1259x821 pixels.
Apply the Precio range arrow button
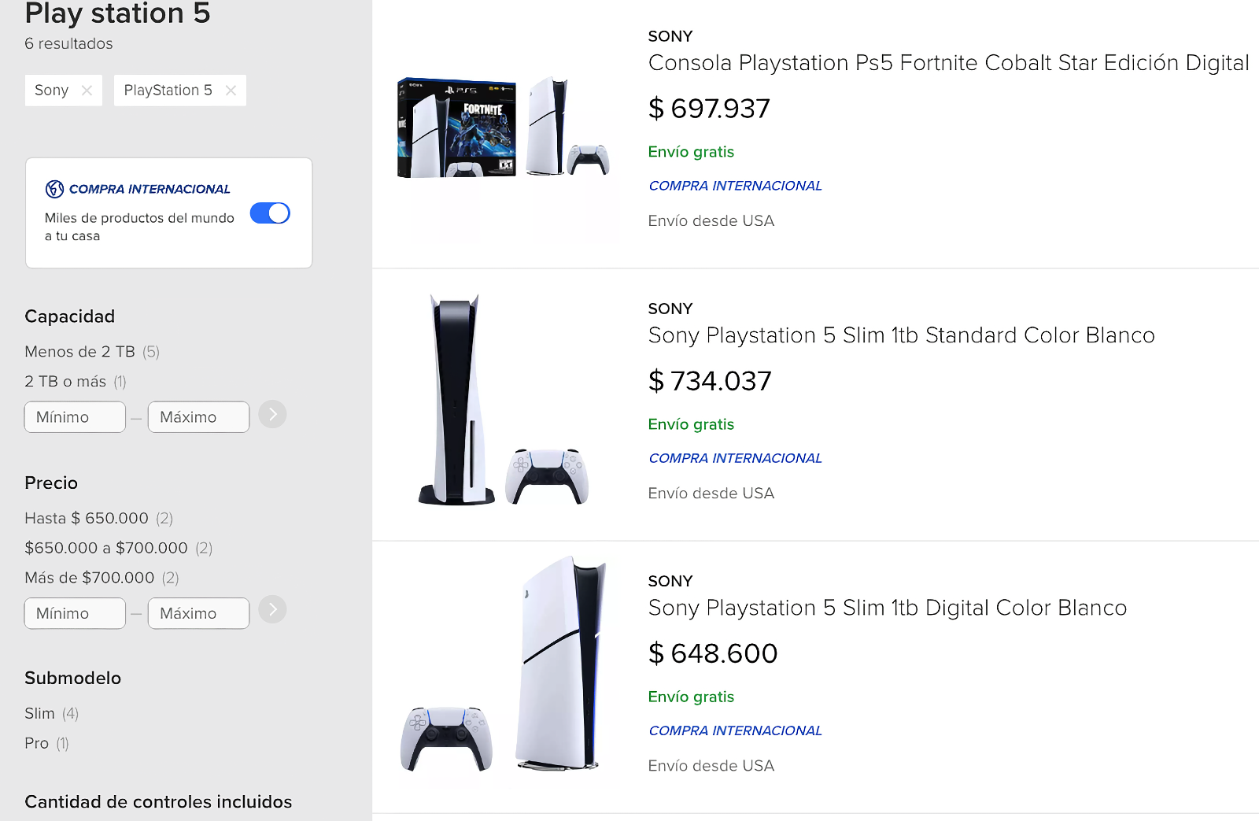coord(272,609)
